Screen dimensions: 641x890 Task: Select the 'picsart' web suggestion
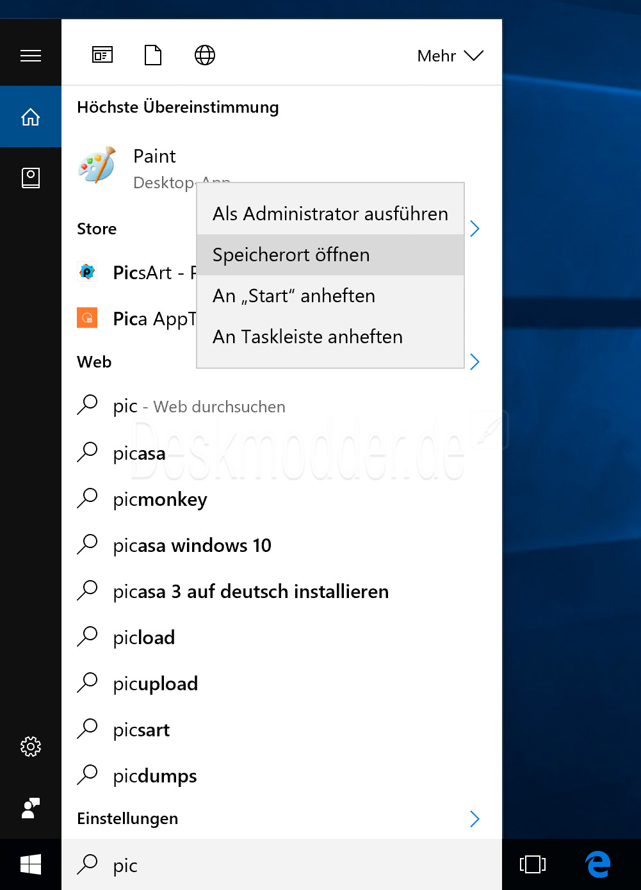pos(282,729)
